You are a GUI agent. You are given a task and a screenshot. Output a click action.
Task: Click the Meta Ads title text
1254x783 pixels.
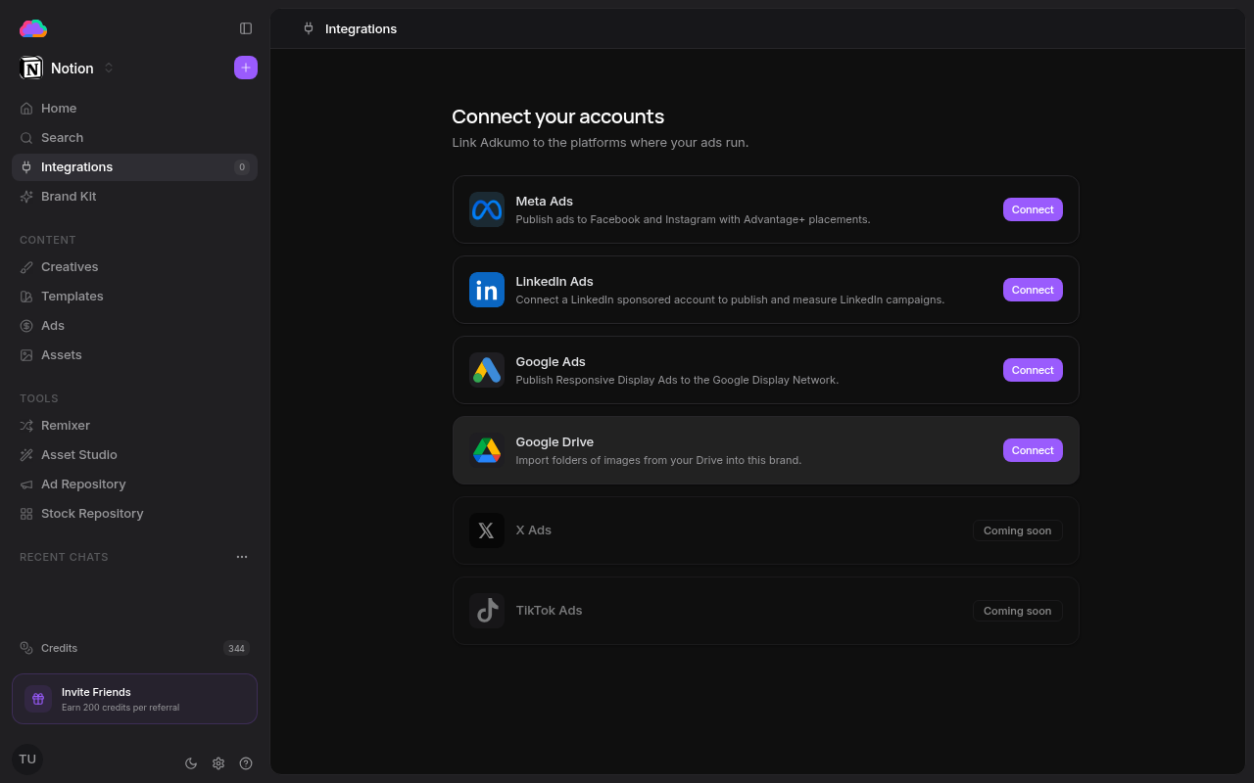click(x=545, y=202)
